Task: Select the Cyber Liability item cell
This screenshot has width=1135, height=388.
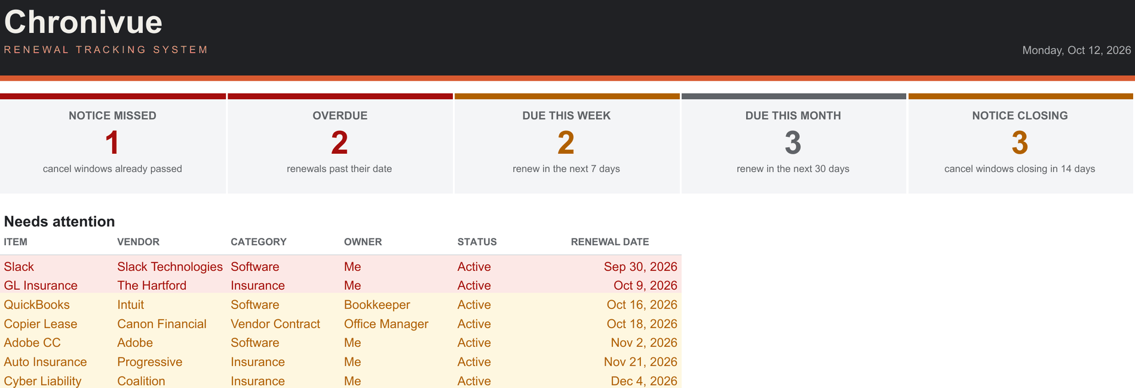Action: (x=42, y=381)
